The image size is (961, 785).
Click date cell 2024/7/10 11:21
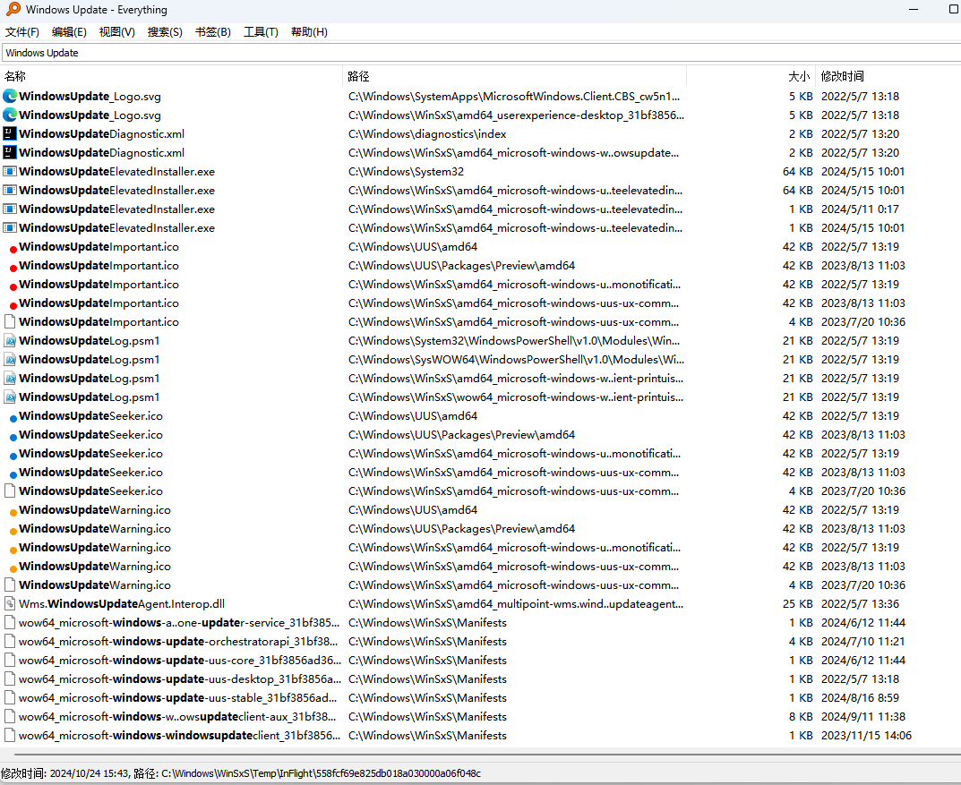point(863,641)
